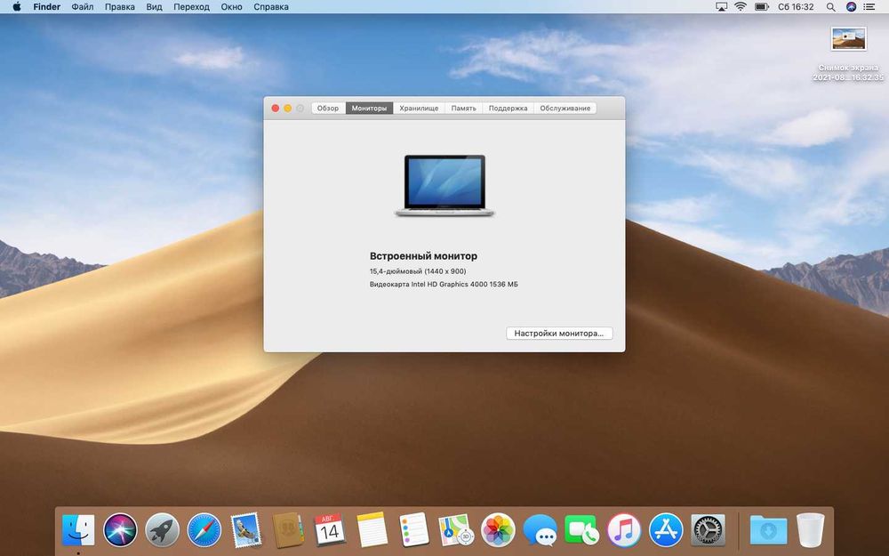
Task: Open Finder from the Dock
Action: pyautogui.click(x=78, y=530)
